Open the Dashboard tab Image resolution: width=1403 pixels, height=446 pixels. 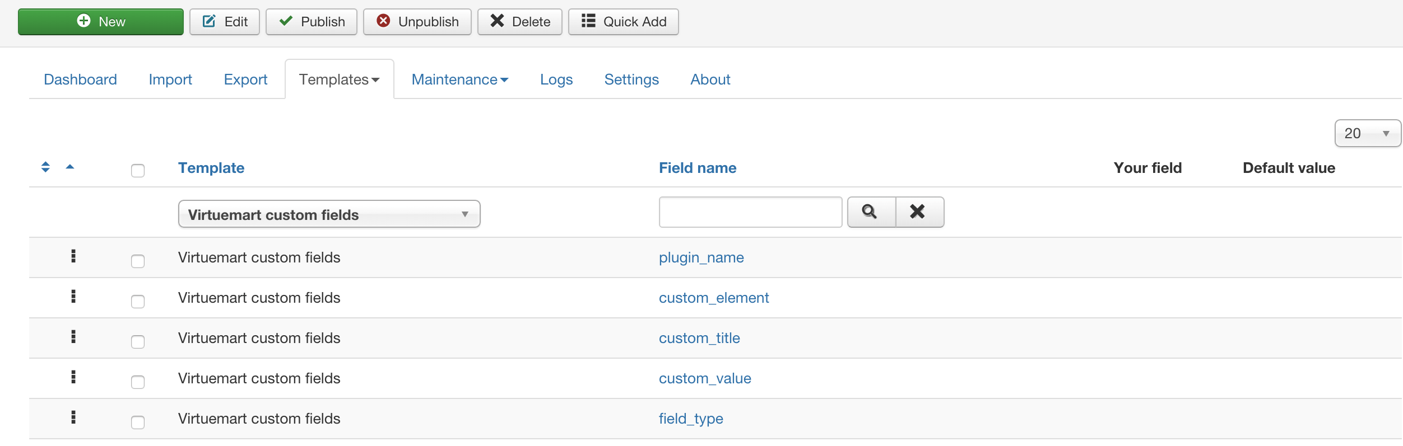point(81,79)
